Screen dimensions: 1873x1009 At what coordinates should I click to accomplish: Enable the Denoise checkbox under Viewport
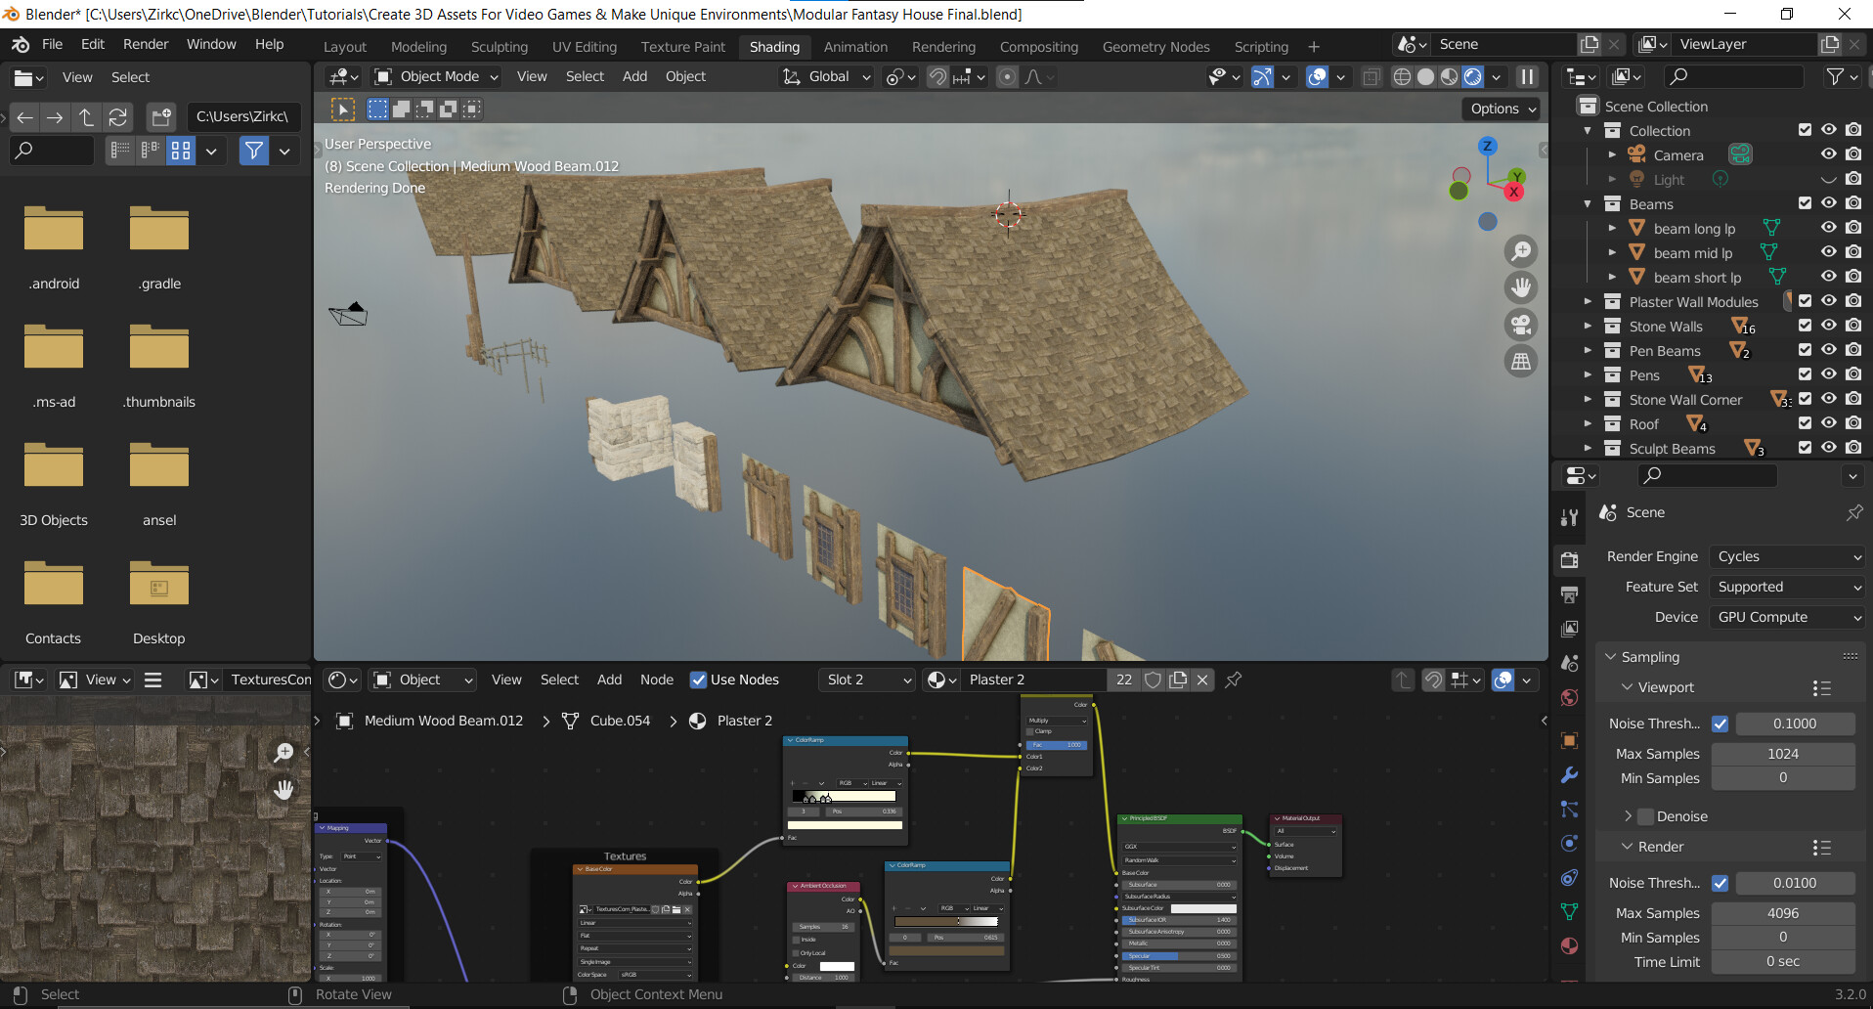pyautogui.click(x=1646, y=816)
